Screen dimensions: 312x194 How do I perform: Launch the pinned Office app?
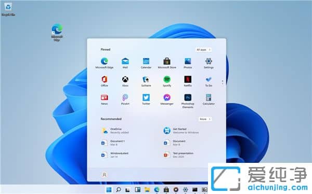[x=105, y=81]
